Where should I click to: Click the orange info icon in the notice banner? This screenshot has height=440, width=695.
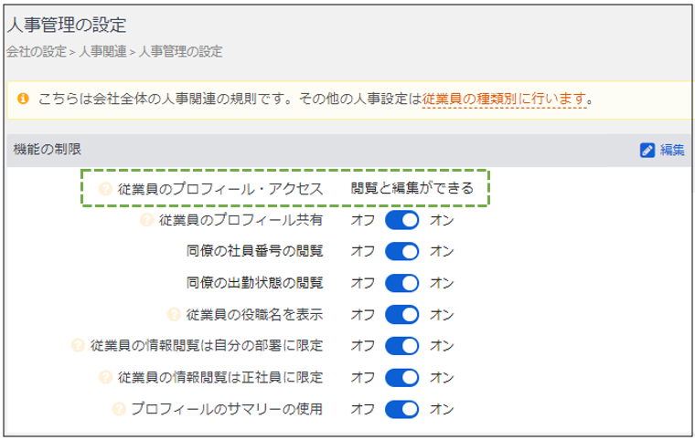tap(23, 99)
